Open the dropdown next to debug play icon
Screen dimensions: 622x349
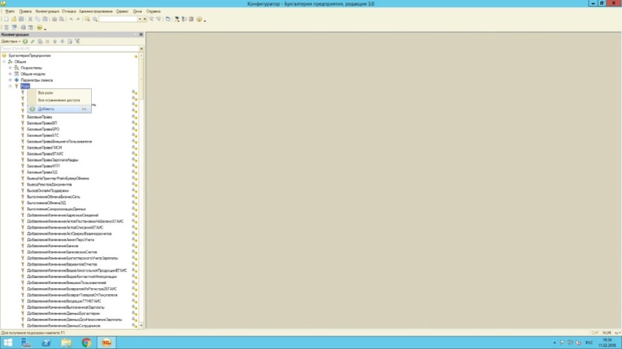point(45,29)
